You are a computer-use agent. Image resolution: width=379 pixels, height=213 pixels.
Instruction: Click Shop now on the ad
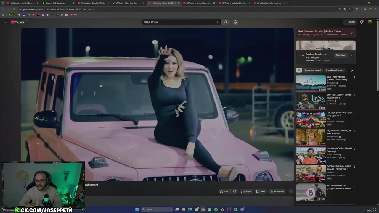[341, 55]
